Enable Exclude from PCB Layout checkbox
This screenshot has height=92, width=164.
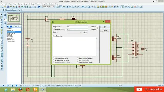point(53,60)
